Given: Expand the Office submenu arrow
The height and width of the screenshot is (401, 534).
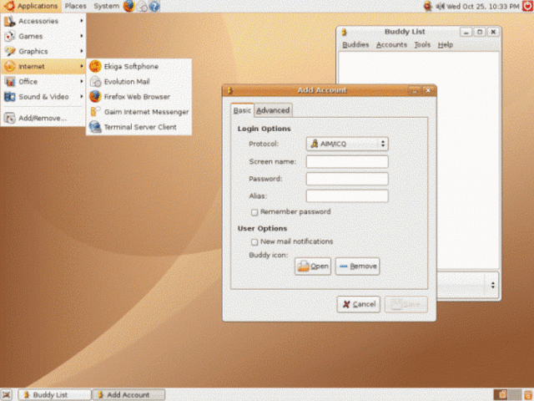Looking at the screenshot, I should point(82,81).
